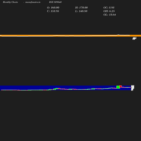Click the OL 13.64 percentage readout
Viewport: 141px width, 141px height.
click(109, 15)
